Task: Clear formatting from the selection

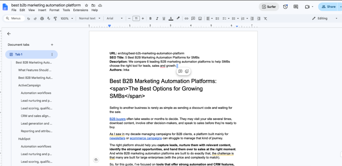Action: [x=266, y=18]
